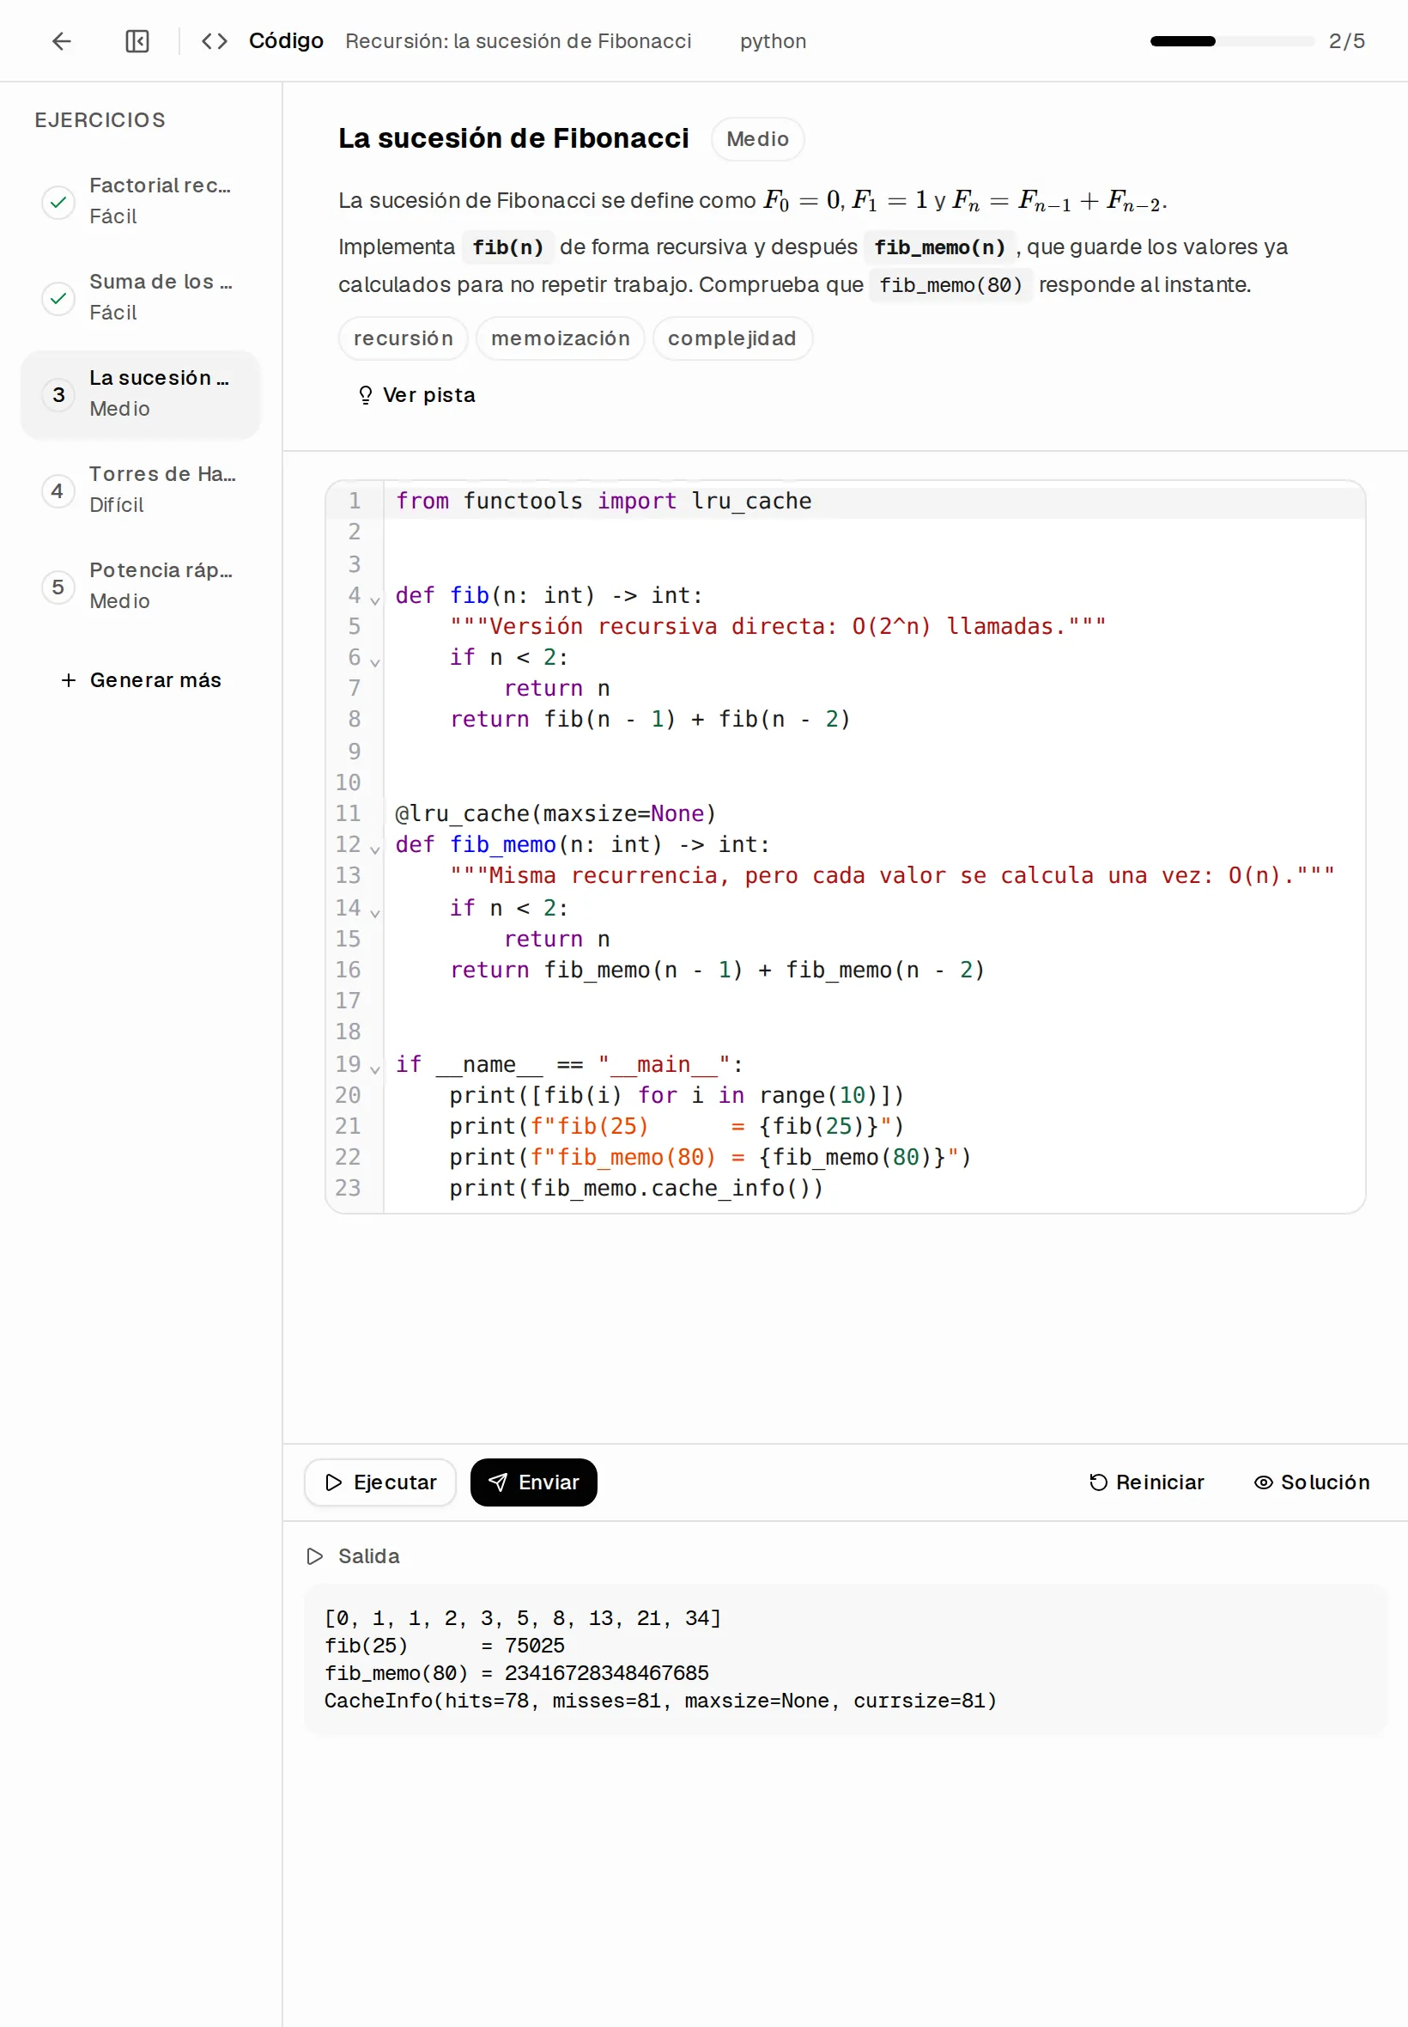Screen dimensions: 1408x2027
Task: Click the progress bar showing 2/5
Action: pyautogui.click(x=1231, y=40)
